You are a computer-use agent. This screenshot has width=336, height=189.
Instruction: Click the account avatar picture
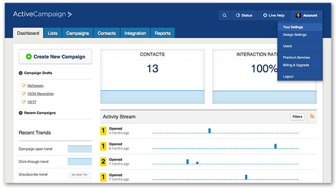coord(298,15)
